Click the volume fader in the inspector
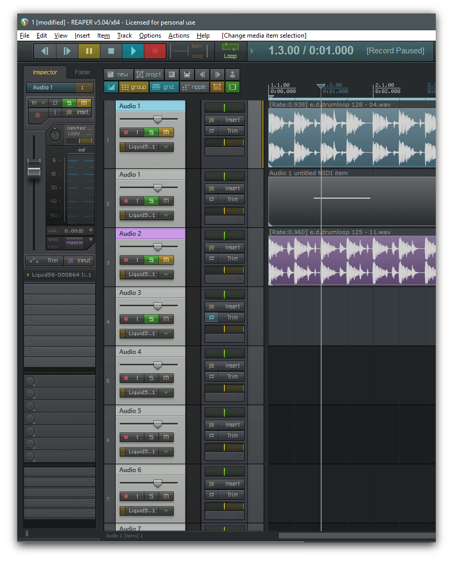Image resolution: width=453 pixels, height=562 pixels. click(33, 170)
